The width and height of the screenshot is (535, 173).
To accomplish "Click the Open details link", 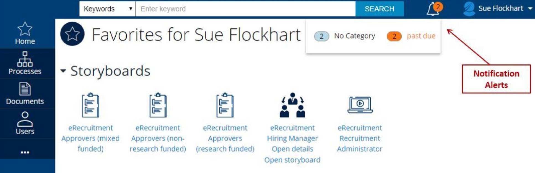I will [292, 149].
